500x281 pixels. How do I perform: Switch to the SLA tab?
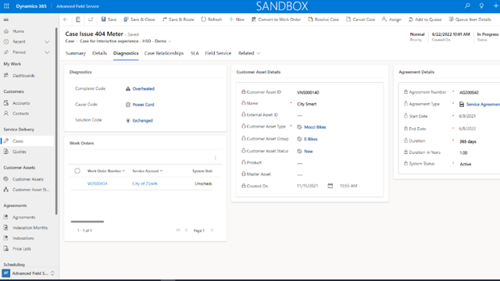click(x=195, y=53)
